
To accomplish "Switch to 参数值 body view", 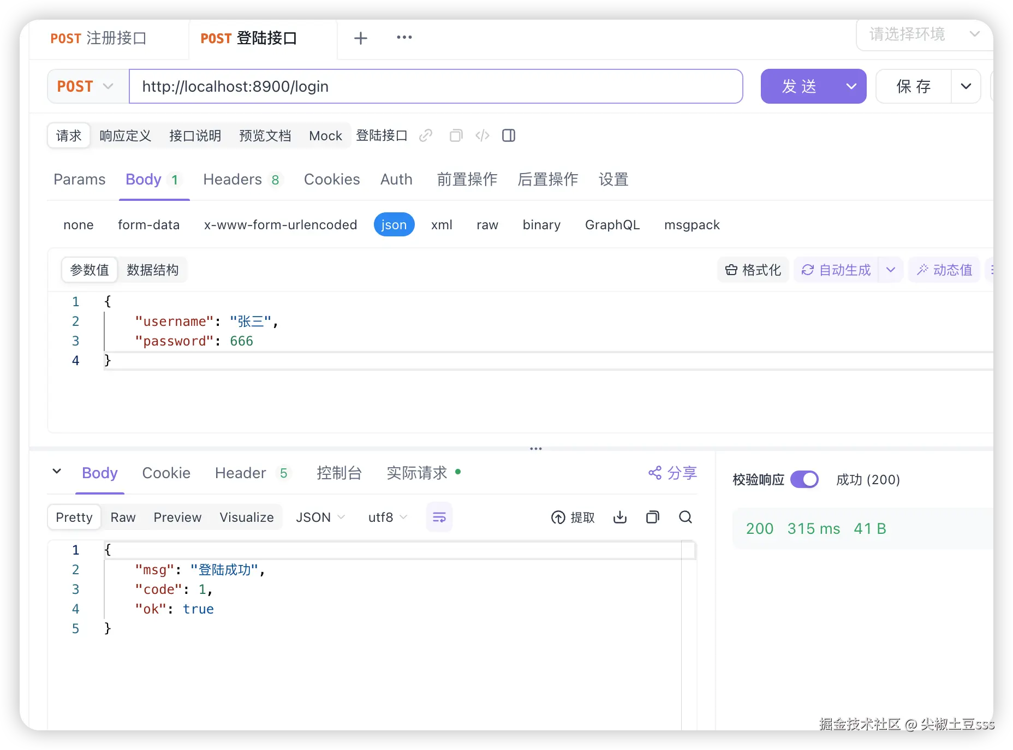I will (x=90, y=270).
